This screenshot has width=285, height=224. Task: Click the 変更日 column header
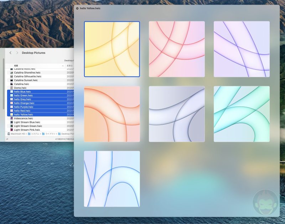click(69, 65)
